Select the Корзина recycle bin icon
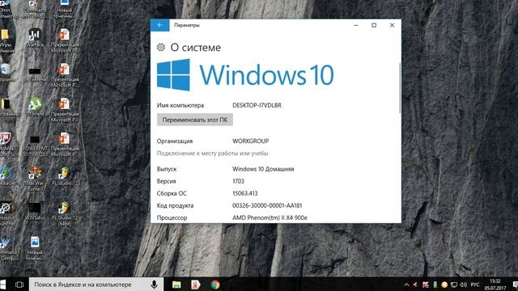The image size is (518, 291). pyautogui.click(x=6, y=72)
